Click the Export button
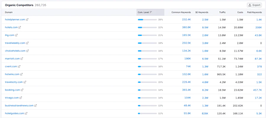Screen dimensions: 266x118 [254, 5]
